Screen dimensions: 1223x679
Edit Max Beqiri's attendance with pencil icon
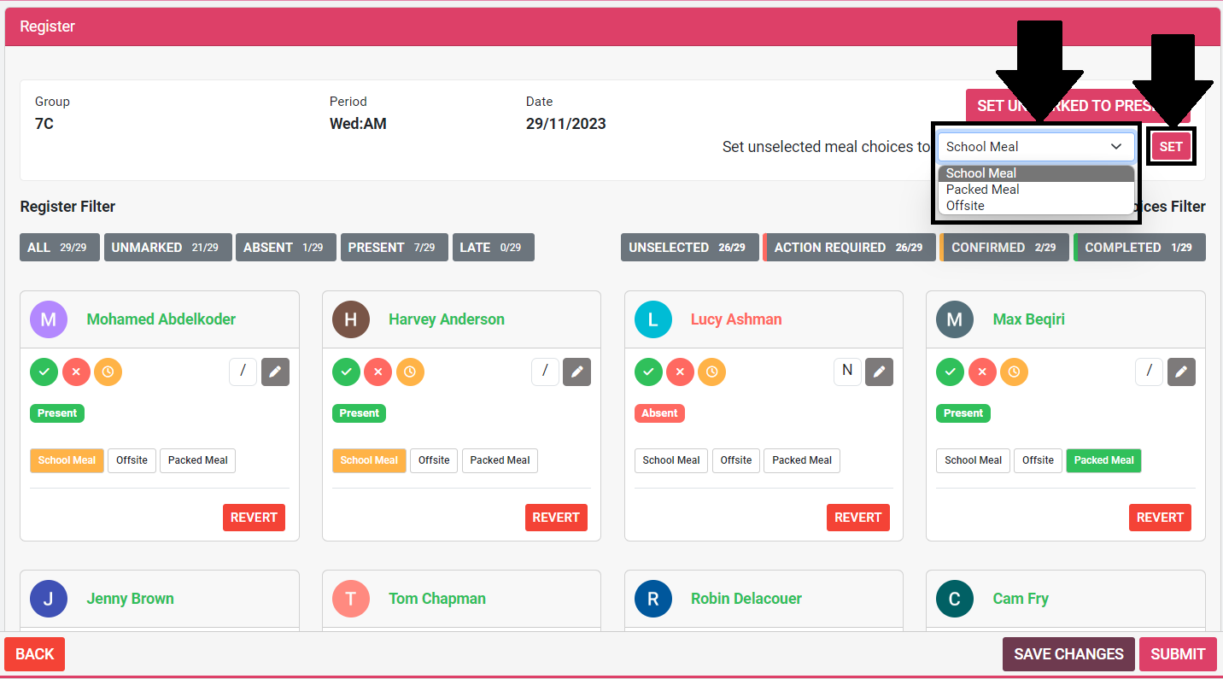tap(1181, 372)
